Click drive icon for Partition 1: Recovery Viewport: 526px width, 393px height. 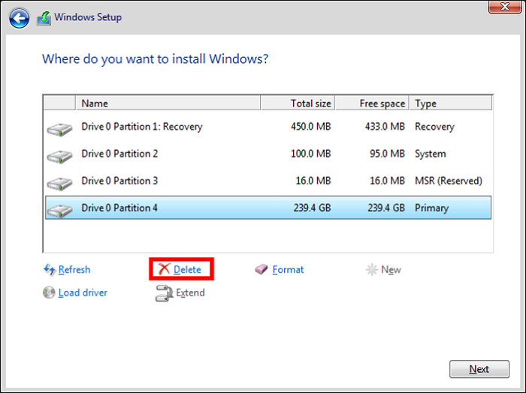pos(59,129)
